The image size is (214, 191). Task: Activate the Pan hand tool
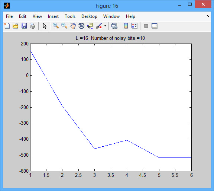tap(73, 26)
